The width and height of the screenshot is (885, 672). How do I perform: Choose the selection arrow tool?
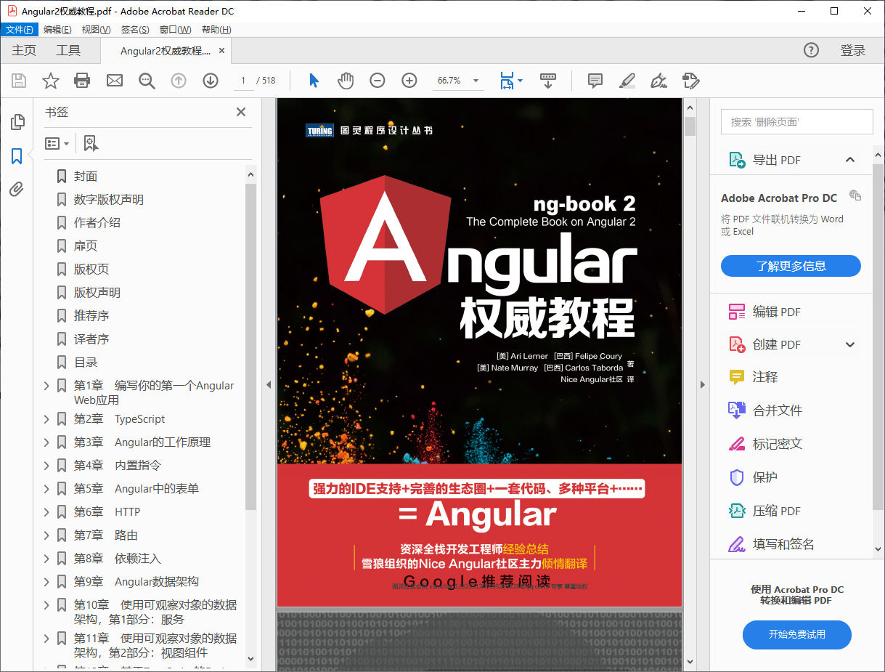tap(314, 81)
